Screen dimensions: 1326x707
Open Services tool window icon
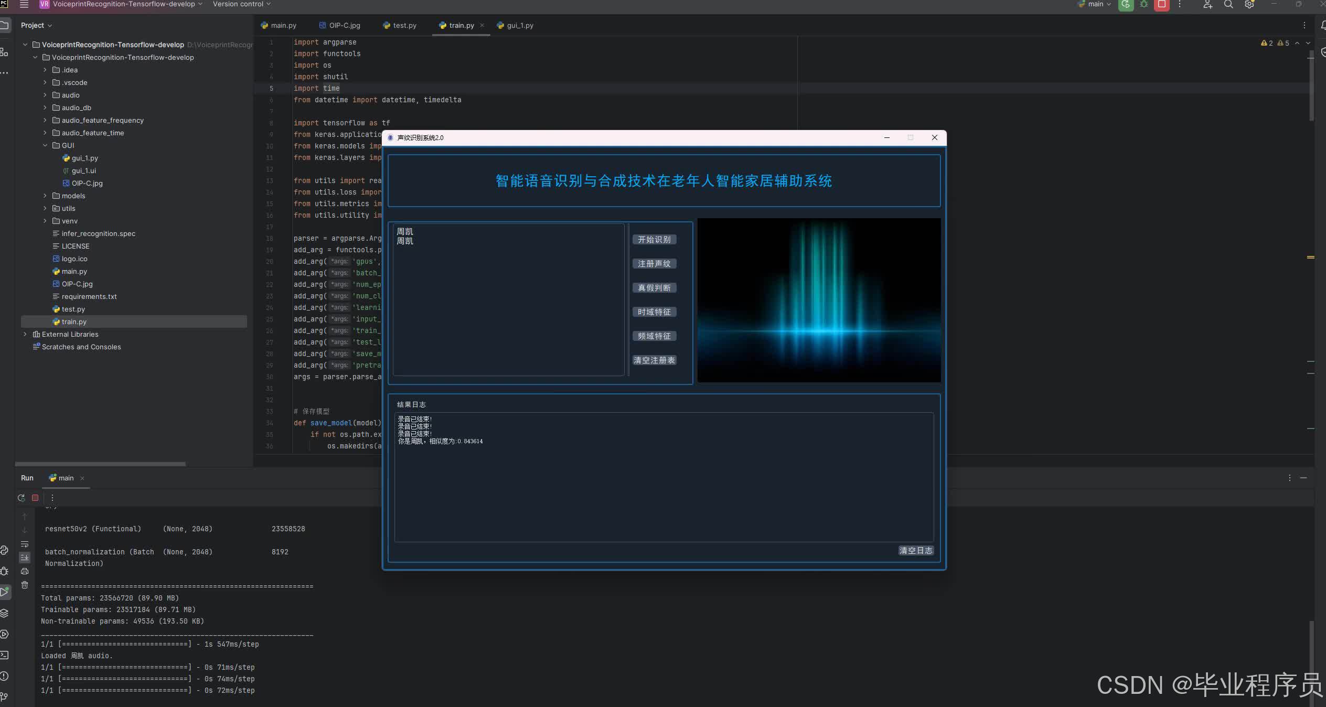pyautogui.click(x=4, y=634)
